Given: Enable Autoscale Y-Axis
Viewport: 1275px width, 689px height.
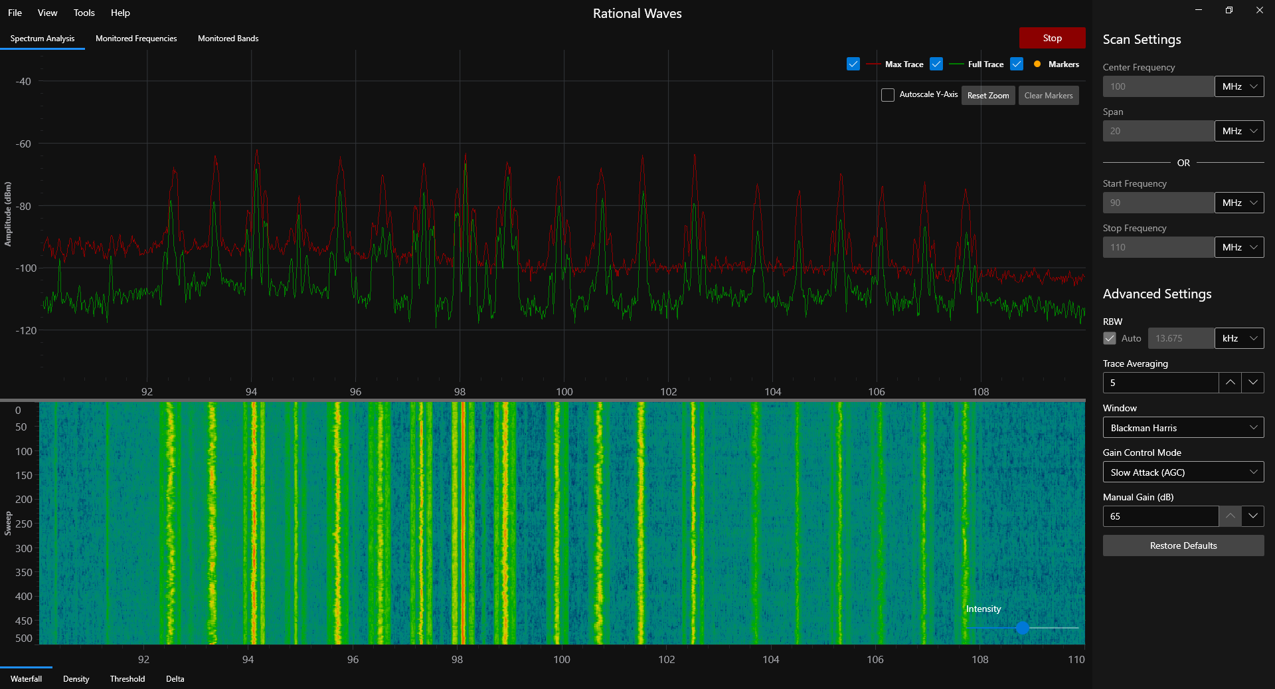Looking at the screenshot, I should click(888, 95).
